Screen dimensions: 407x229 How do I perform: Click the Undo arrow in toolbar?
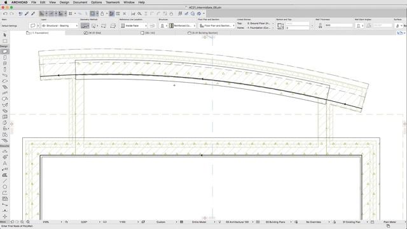tap(5, 13)
